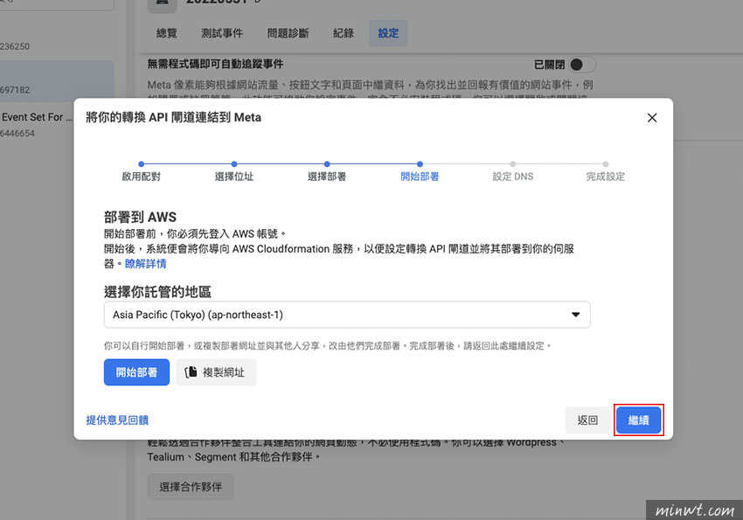Close the Meta gateway dialog with X

(652, 118)
